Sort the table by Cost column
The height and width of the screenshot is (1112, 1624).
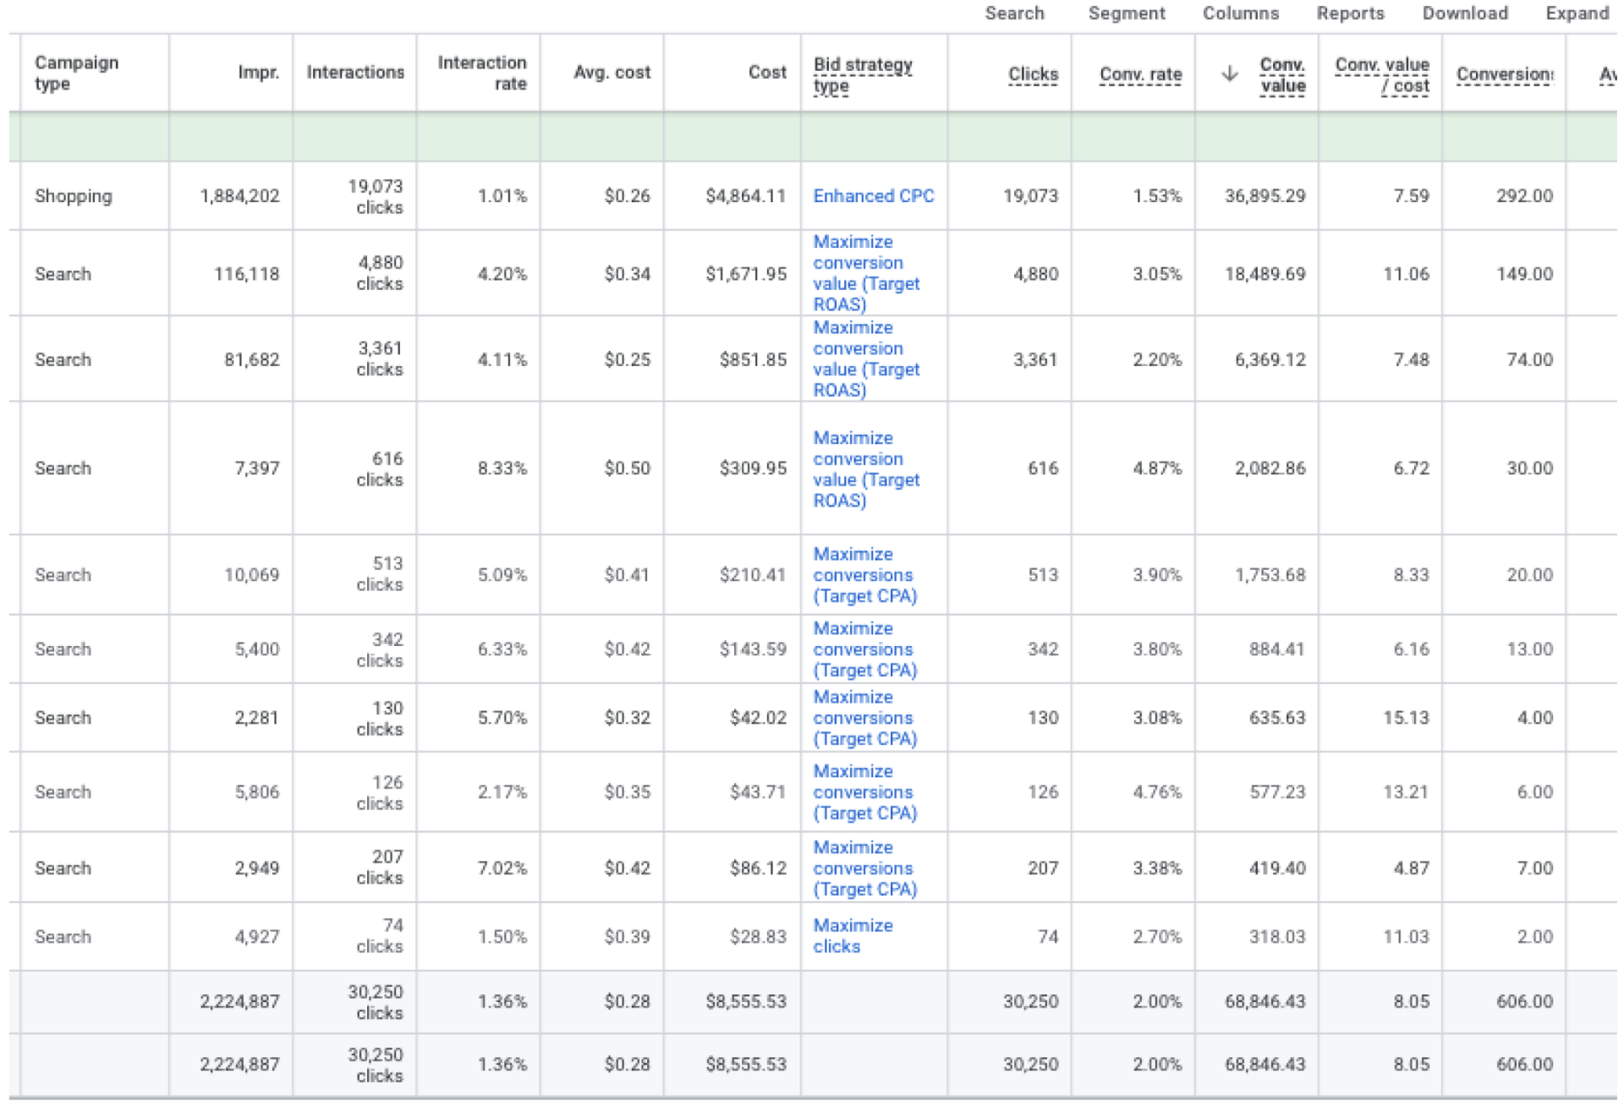pos(766,73)
